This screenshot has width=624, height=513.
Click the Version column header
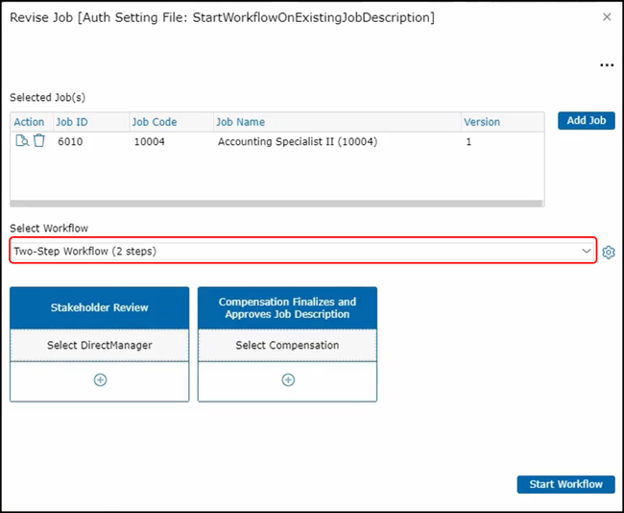482,122
